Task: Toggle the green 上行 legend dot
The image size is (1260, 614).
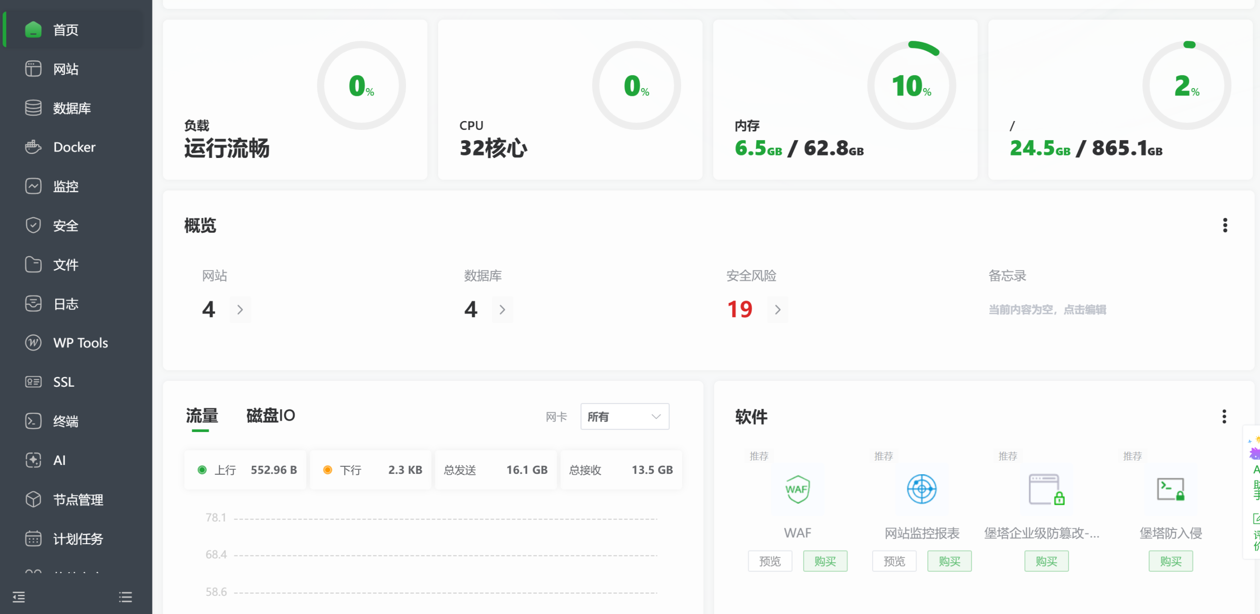Action: click(202, 470)
